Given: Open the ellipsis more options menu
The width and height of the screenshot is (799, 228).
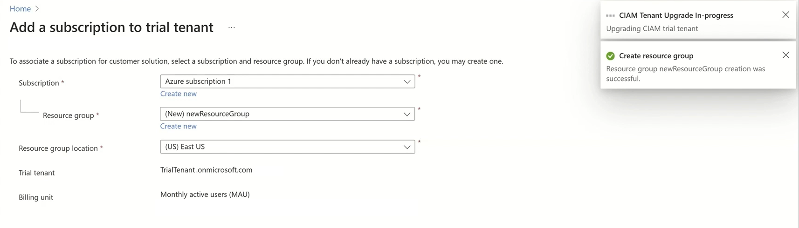Looking at the screenshot, I should 232,27.
